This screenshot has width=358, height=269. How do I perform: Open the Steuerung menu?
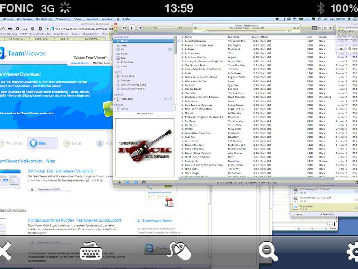coord(63,19)
